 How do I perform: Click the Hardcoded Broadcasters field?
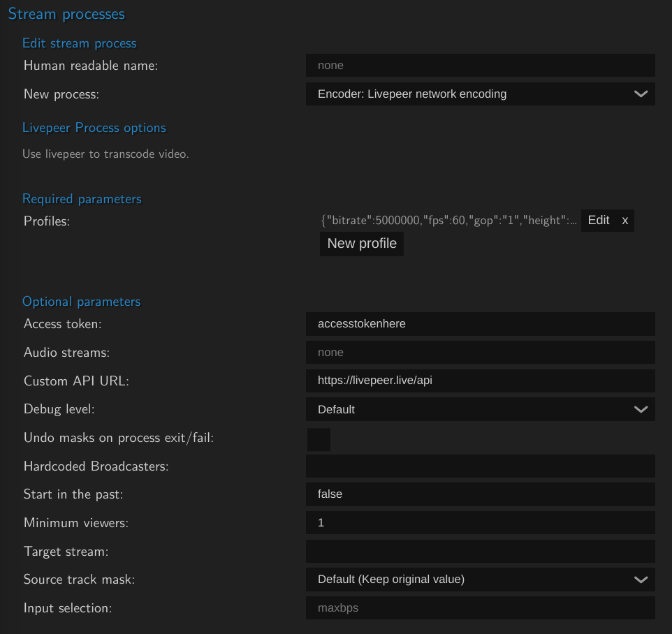pyautogui.click(x=480, y=466)
